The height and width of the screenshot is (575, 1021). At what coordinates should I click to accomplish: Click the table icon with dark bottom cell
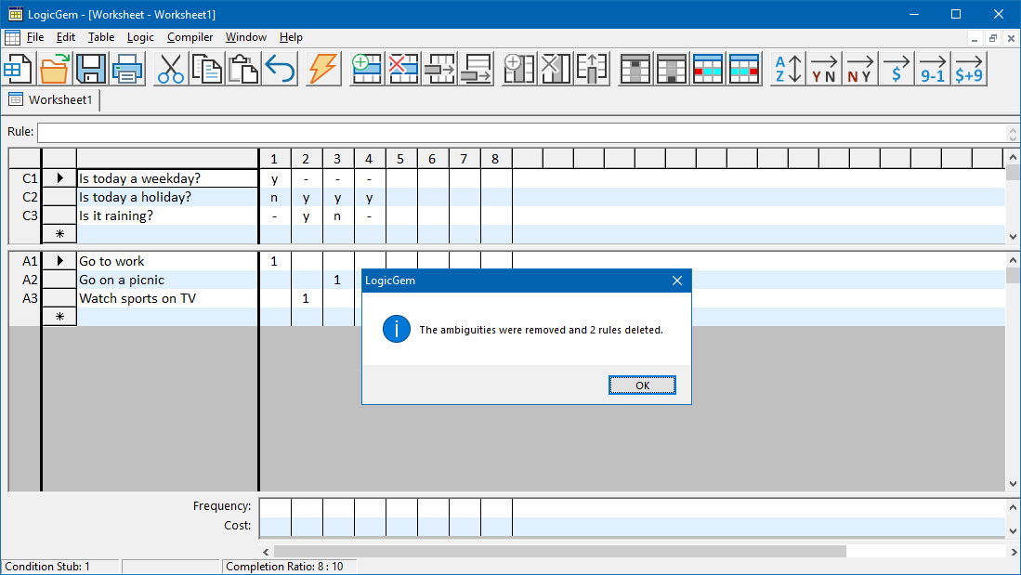pyautogui.click(x=672, y=69)
